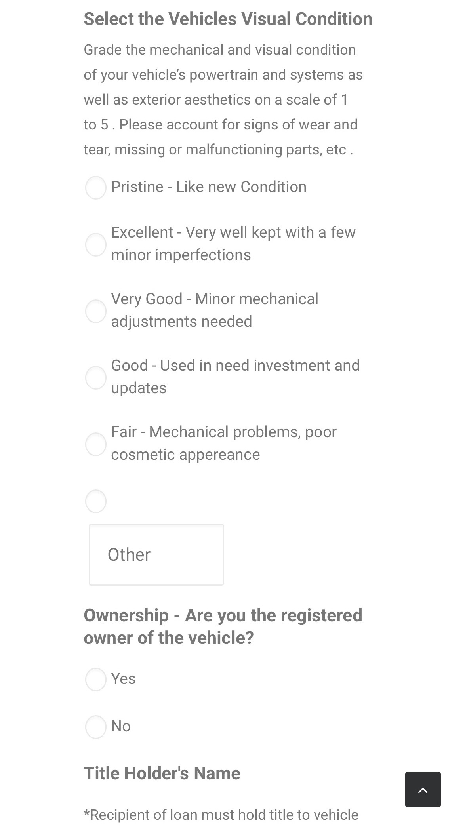
Task: Click the 'Pristine - Like new Condition' label text
Action: [208, 187]
